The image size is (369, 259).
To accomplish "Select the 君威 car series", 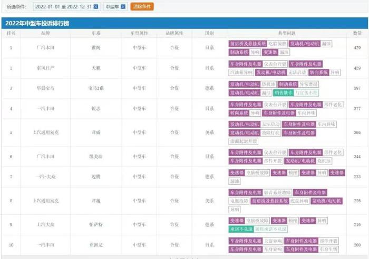I will click(96, 132).
